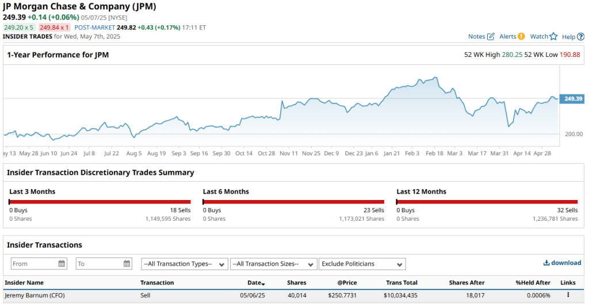The height and width of the screenshot is (304, 589).
Task: Click the Last 6 Months red bar
Action: tap(293, 202)
